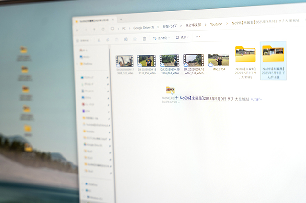Select 共有ドライブ in the breadcrumb path
306x203 pixels.
coord(170,26)
